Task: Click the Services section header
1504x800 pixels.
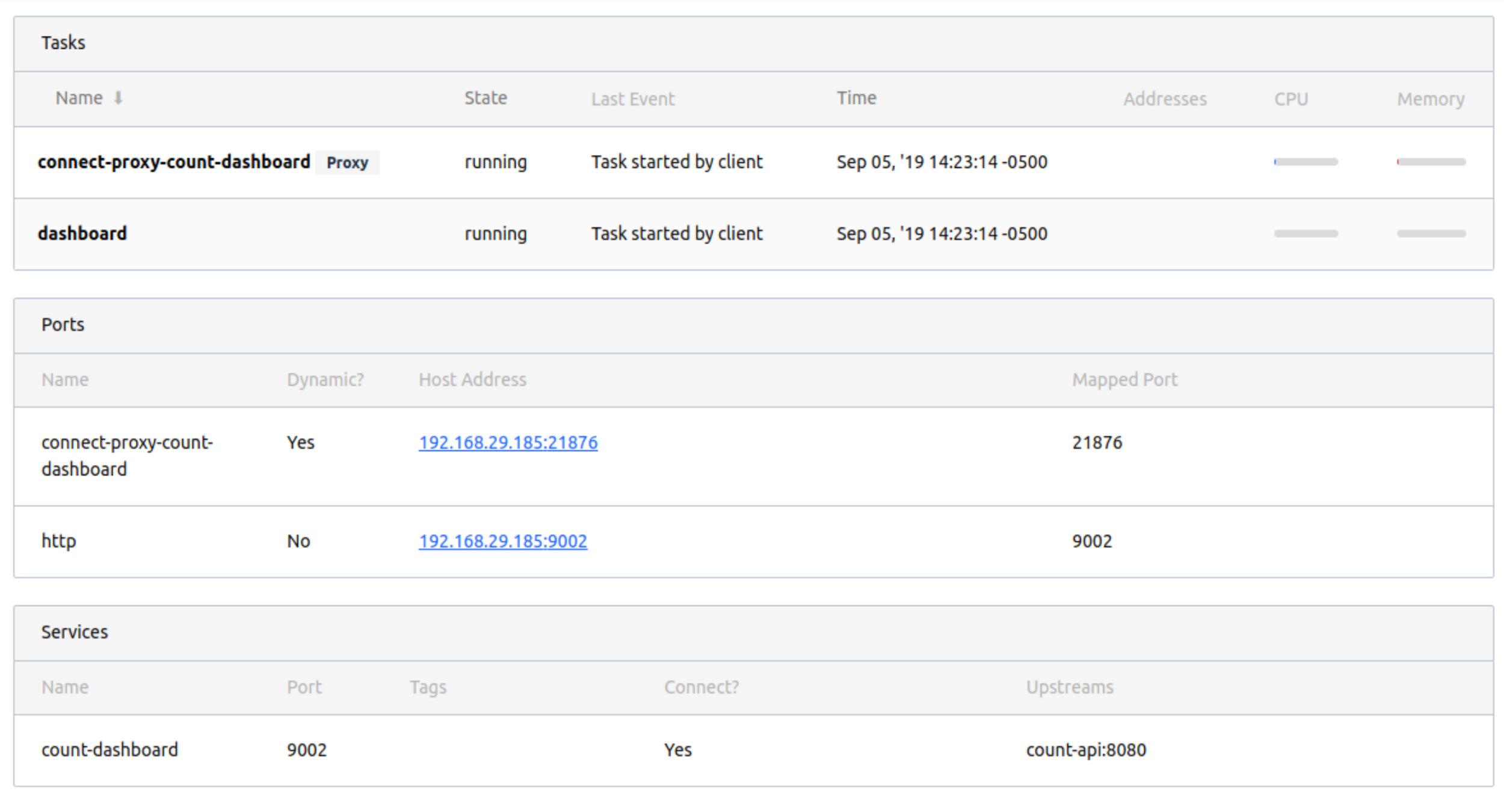Action: 75,632
